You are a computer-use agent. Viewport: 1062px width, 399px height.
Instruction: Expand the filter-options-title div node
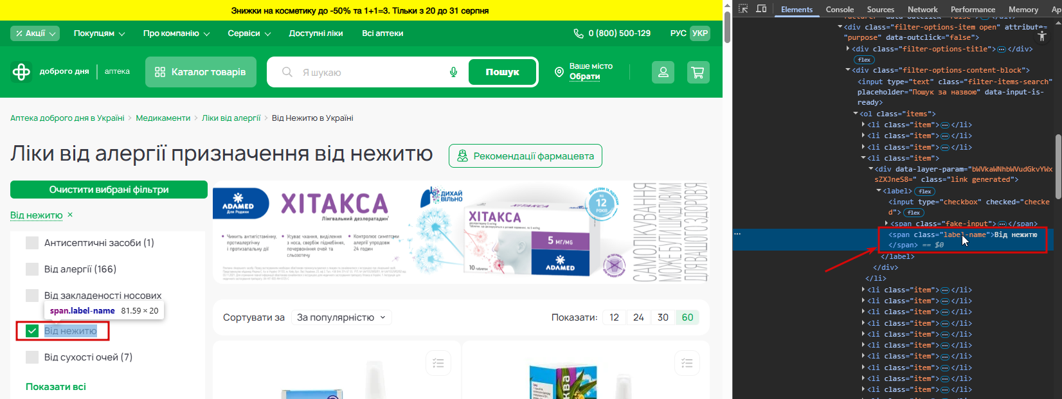pyautogui.click(x=849, y=49)
